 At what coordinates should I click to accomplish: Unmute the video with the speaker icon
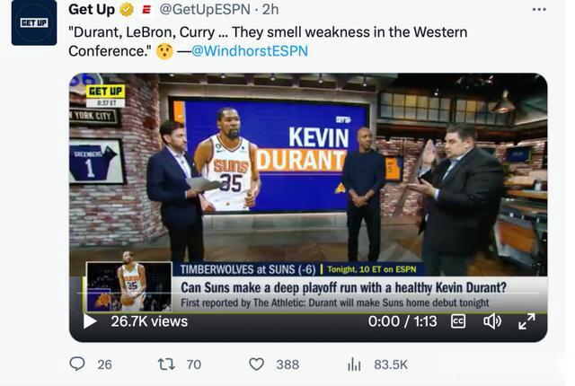[492, 321]
